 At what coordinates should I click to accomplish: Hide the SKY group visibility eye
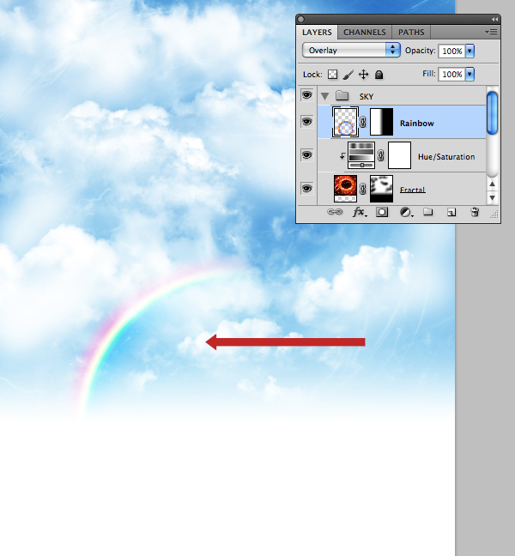click(306, 95)
